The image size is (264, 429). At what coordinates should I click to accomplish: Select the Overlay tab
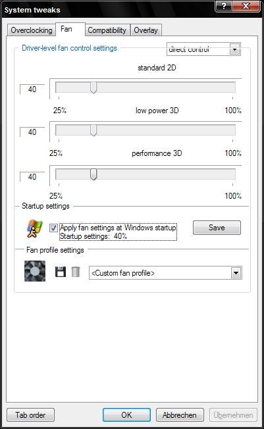click(x=145, y=30)
